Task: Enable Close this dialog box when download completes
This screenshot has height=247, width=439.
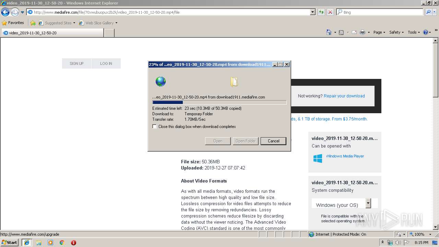Action: [155, 127]
